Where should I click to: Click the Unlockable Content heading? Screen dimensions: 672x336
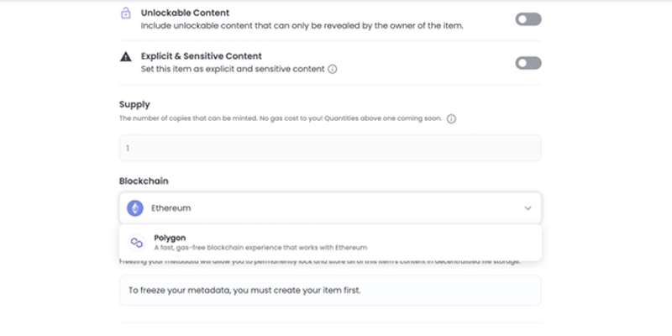tap(185, 13)
